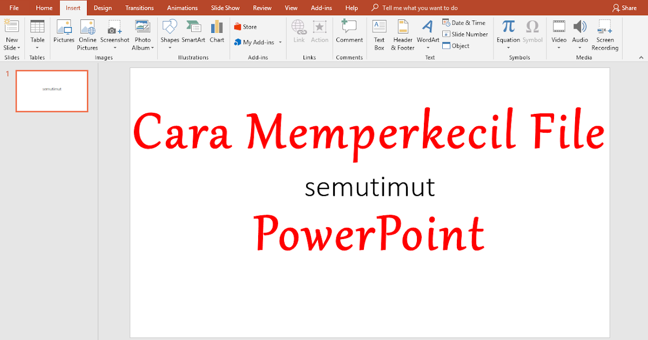Viewport: 648px width, 340px height.
Task: Switch to the Design tab
Action: (x=103, y=8)
